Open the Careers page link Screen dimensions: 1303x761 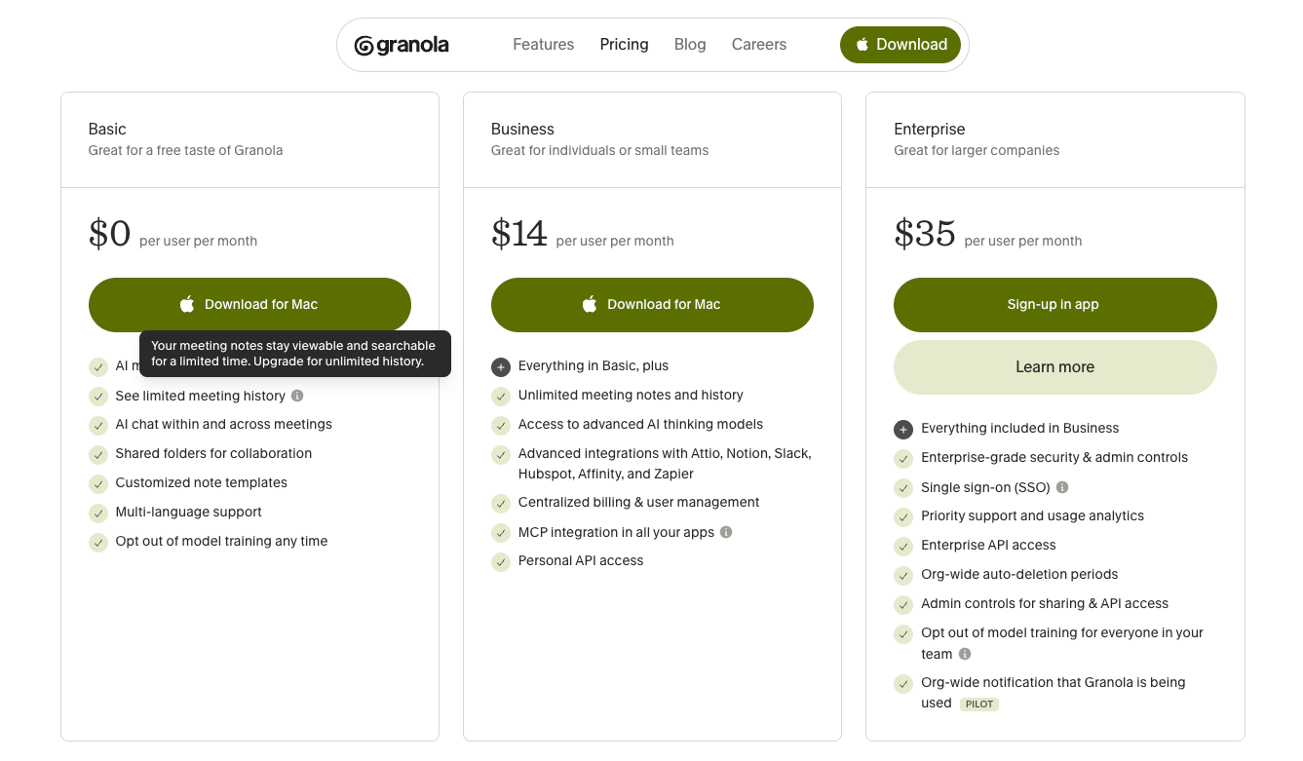[759, 45]
